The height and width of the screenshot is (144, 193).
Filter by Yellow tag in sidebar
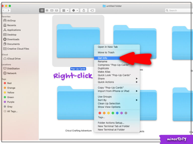point(9,92)
